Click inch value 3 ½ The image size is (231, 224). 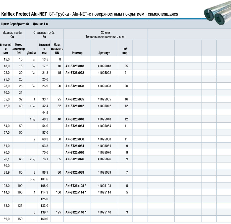click(32, 179)
